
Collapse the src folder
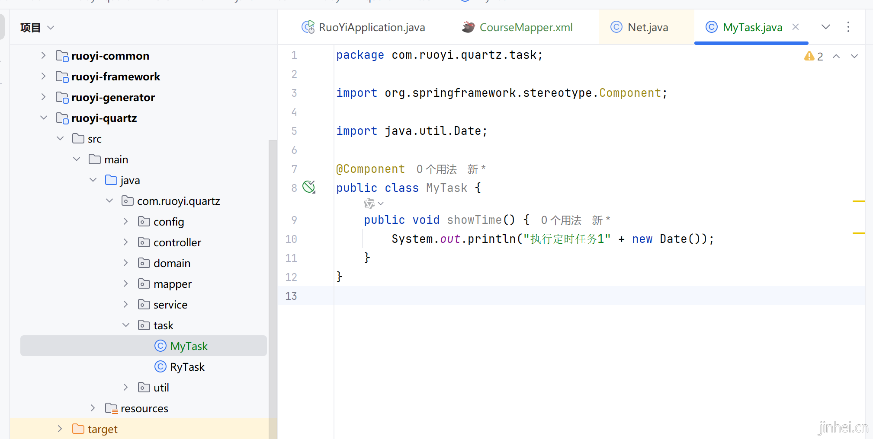60,138
